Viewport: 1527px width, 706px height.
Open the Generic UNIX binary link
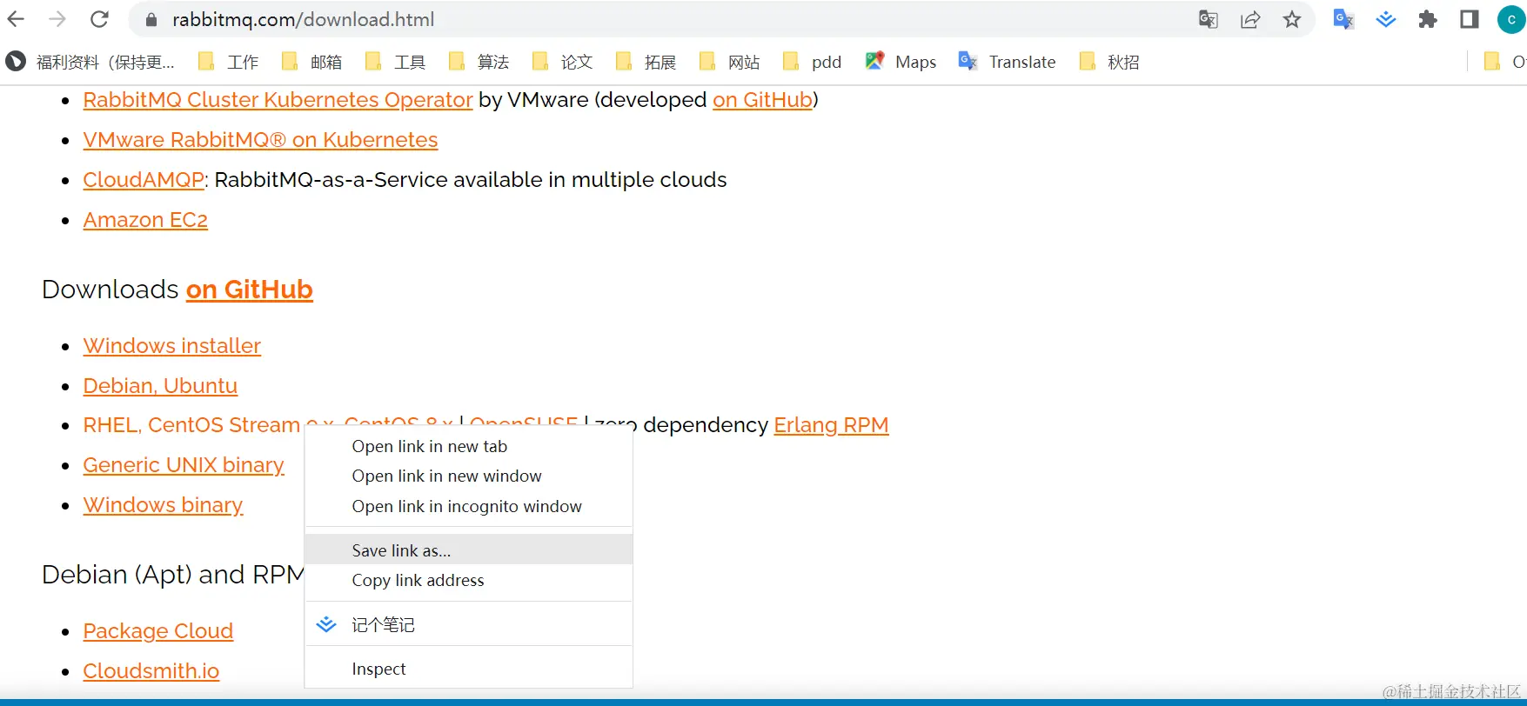(184, 465)
